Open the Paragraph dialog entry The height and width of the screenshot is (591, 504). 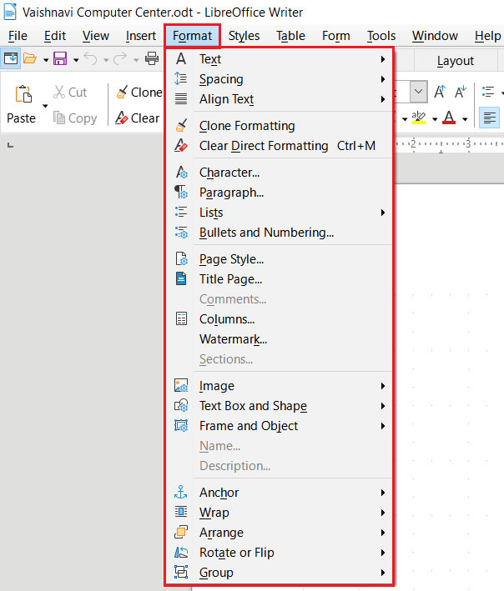[x=280, y=193]
